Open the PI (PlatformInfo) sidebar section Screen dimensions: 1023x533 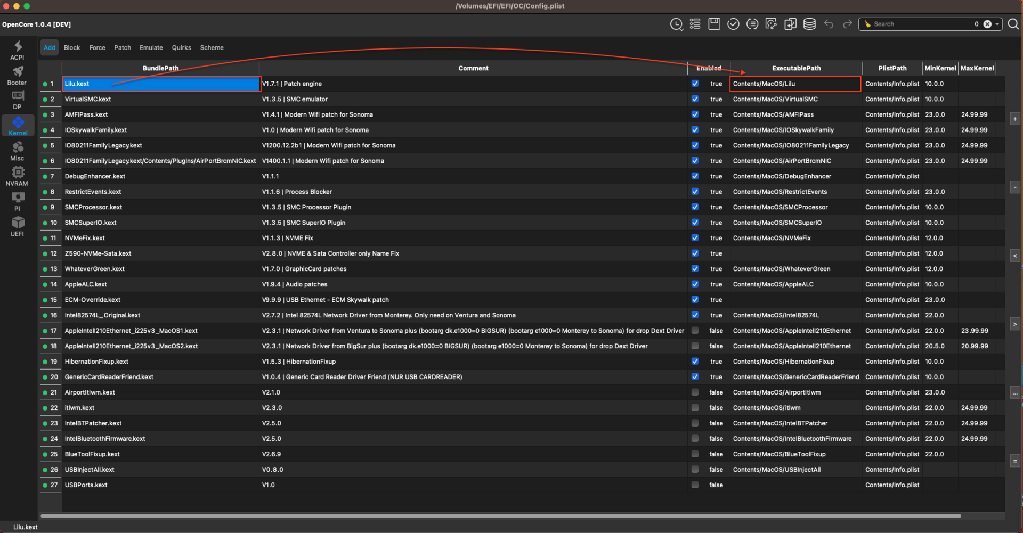(x=17, y=201)
